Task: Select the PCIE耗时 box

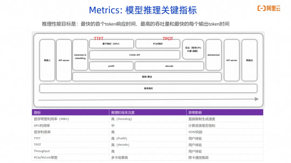Action: (158, 44)
